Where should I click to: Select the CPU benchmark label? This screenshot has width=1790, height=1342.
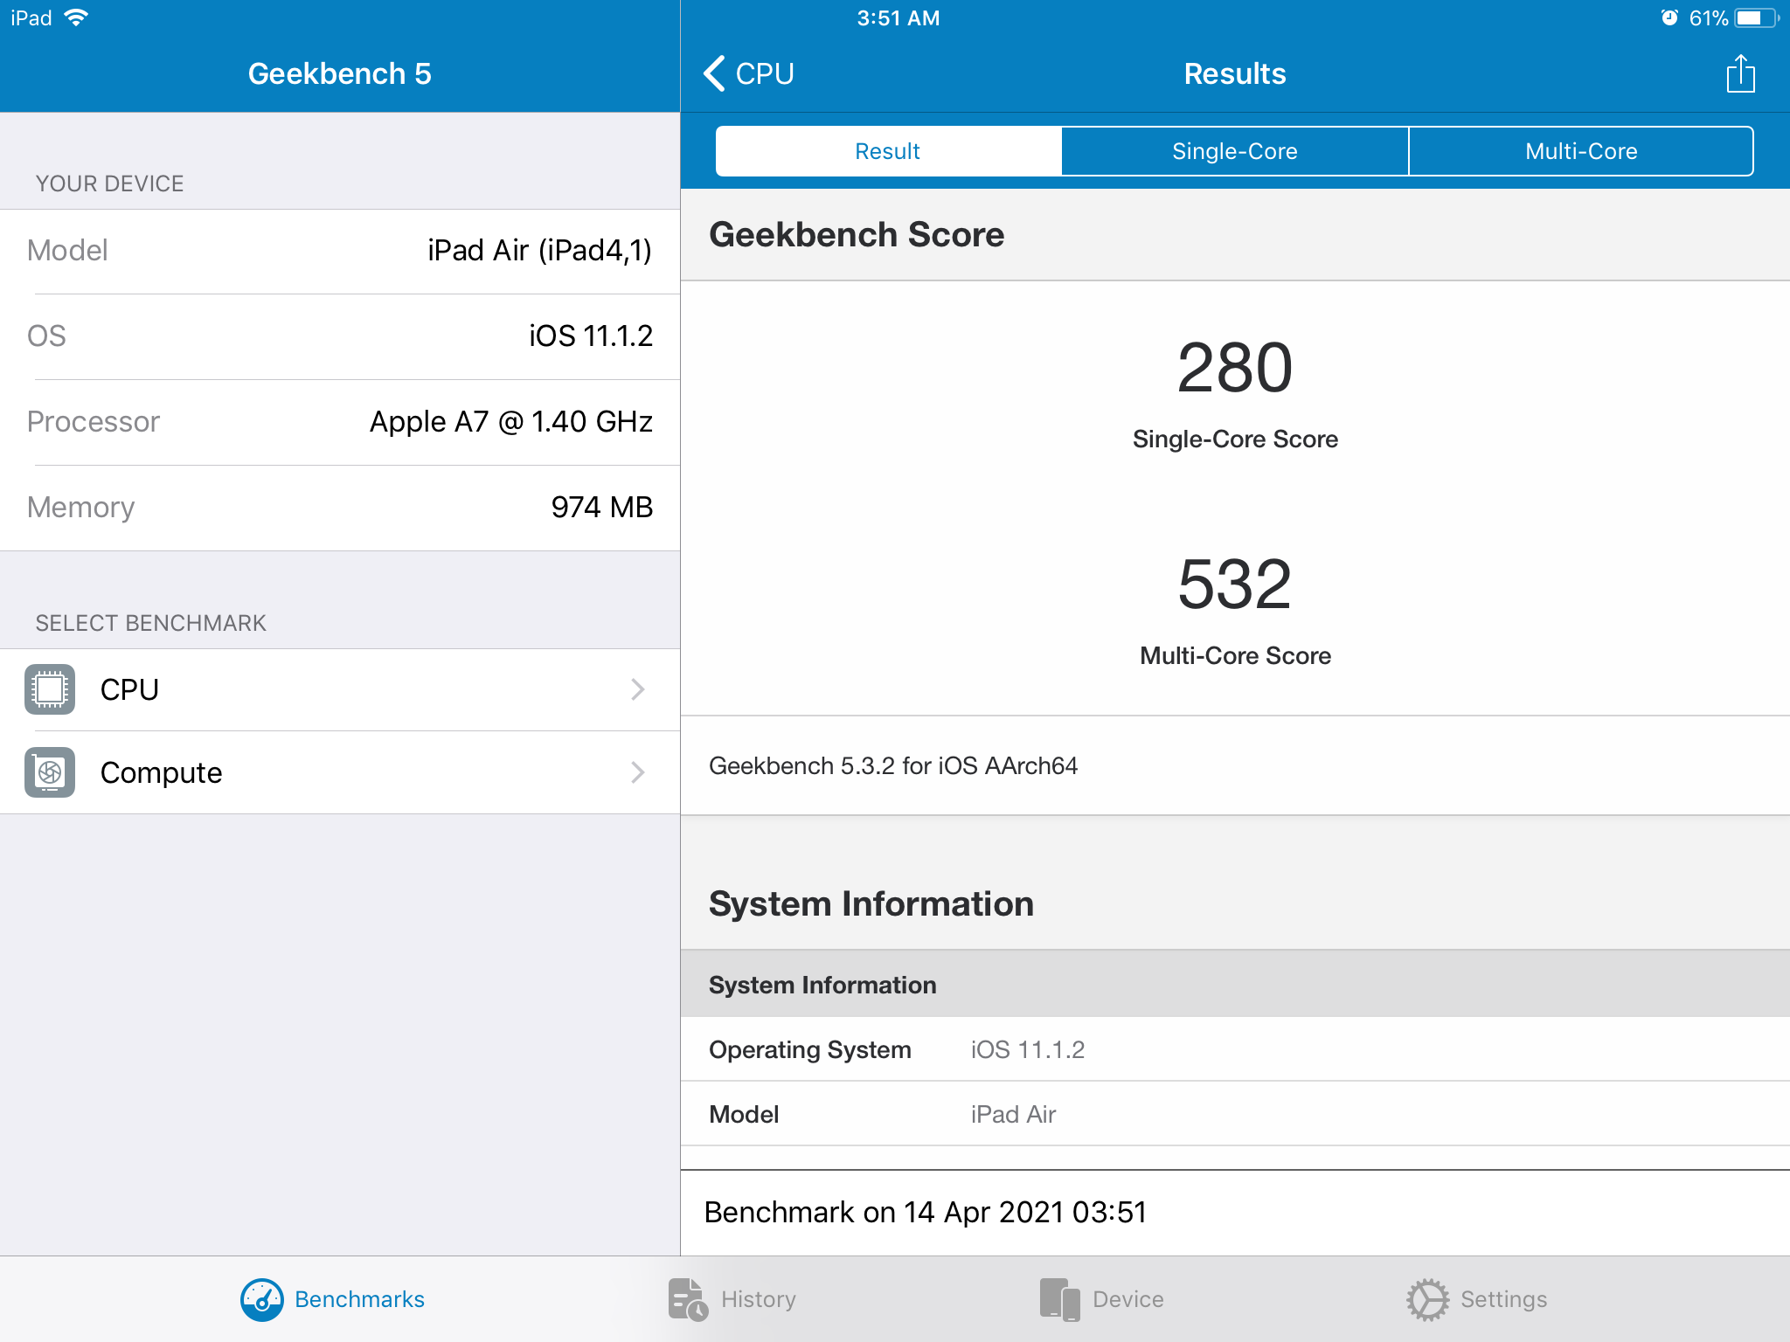129,689
